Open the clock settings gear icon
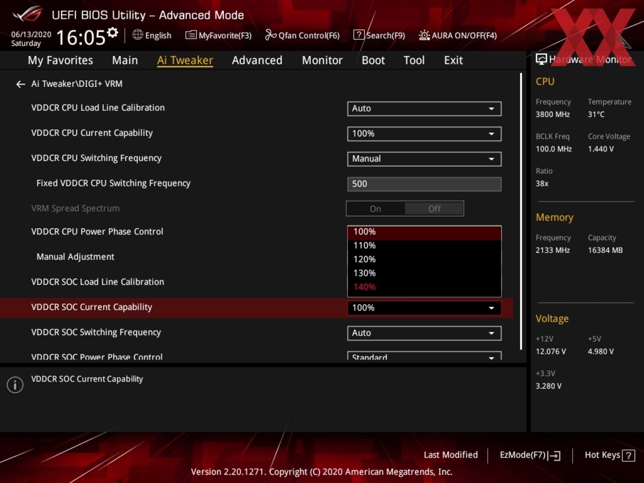Screen dimensions: 644x483 112,33
